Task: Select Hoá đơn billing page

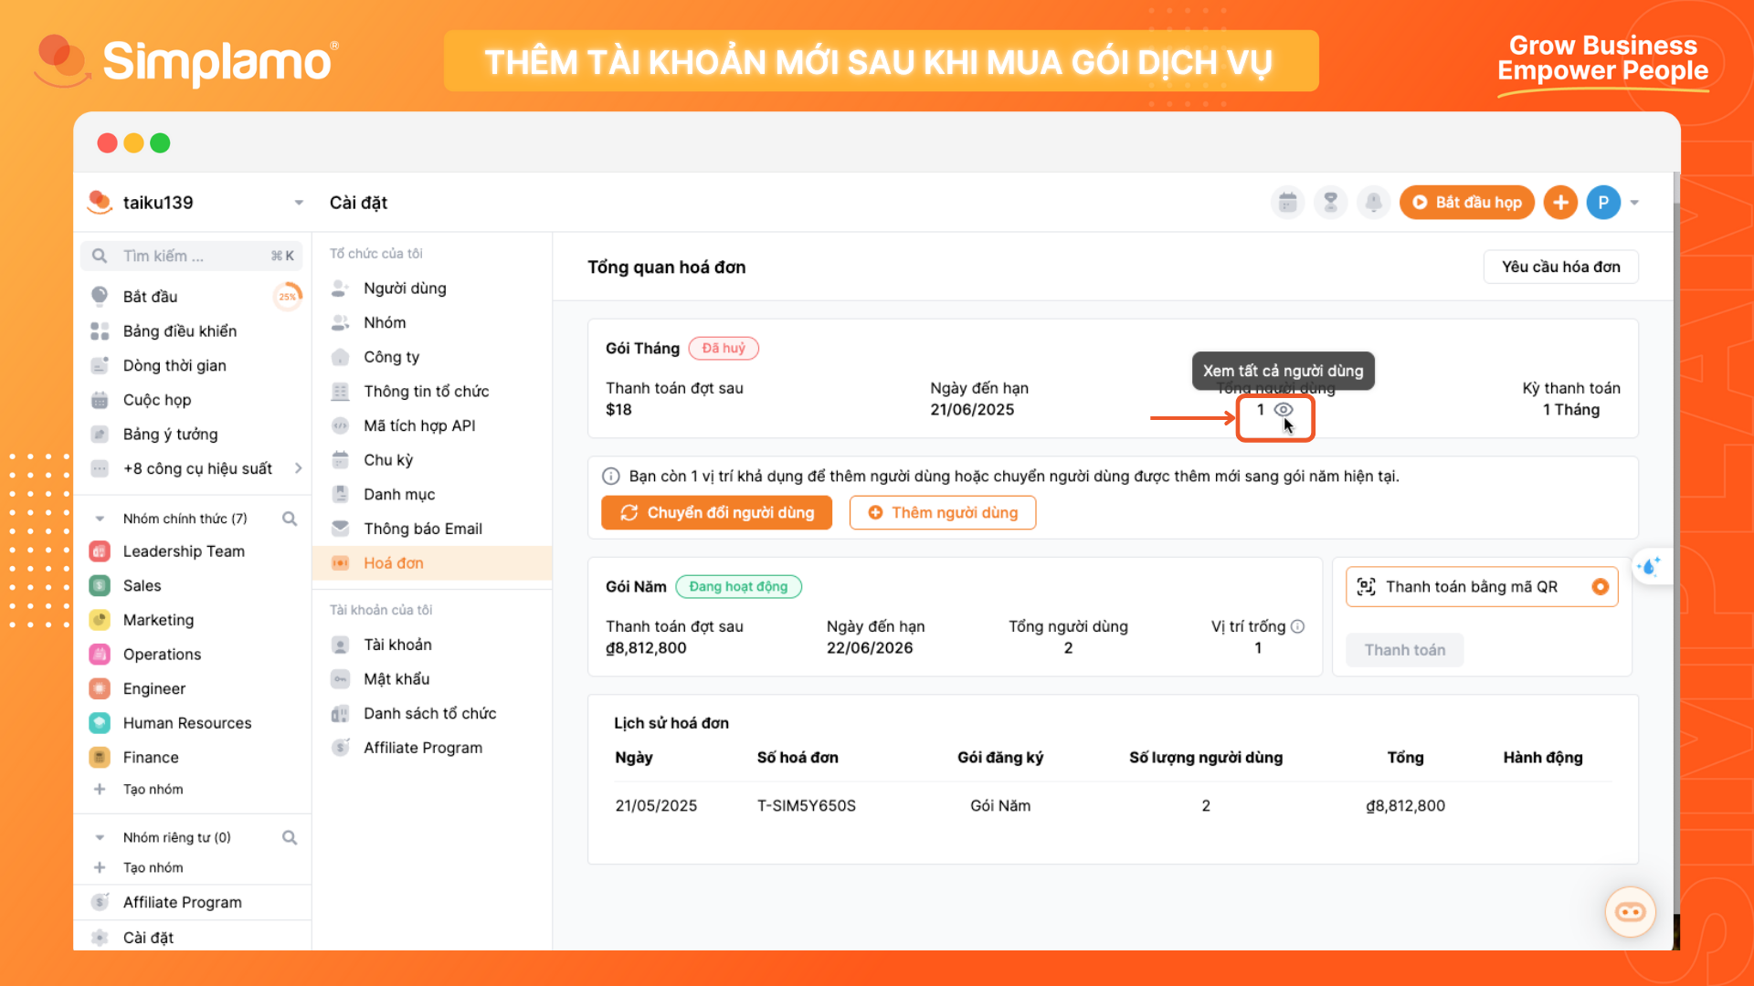Action: point(431,563)
